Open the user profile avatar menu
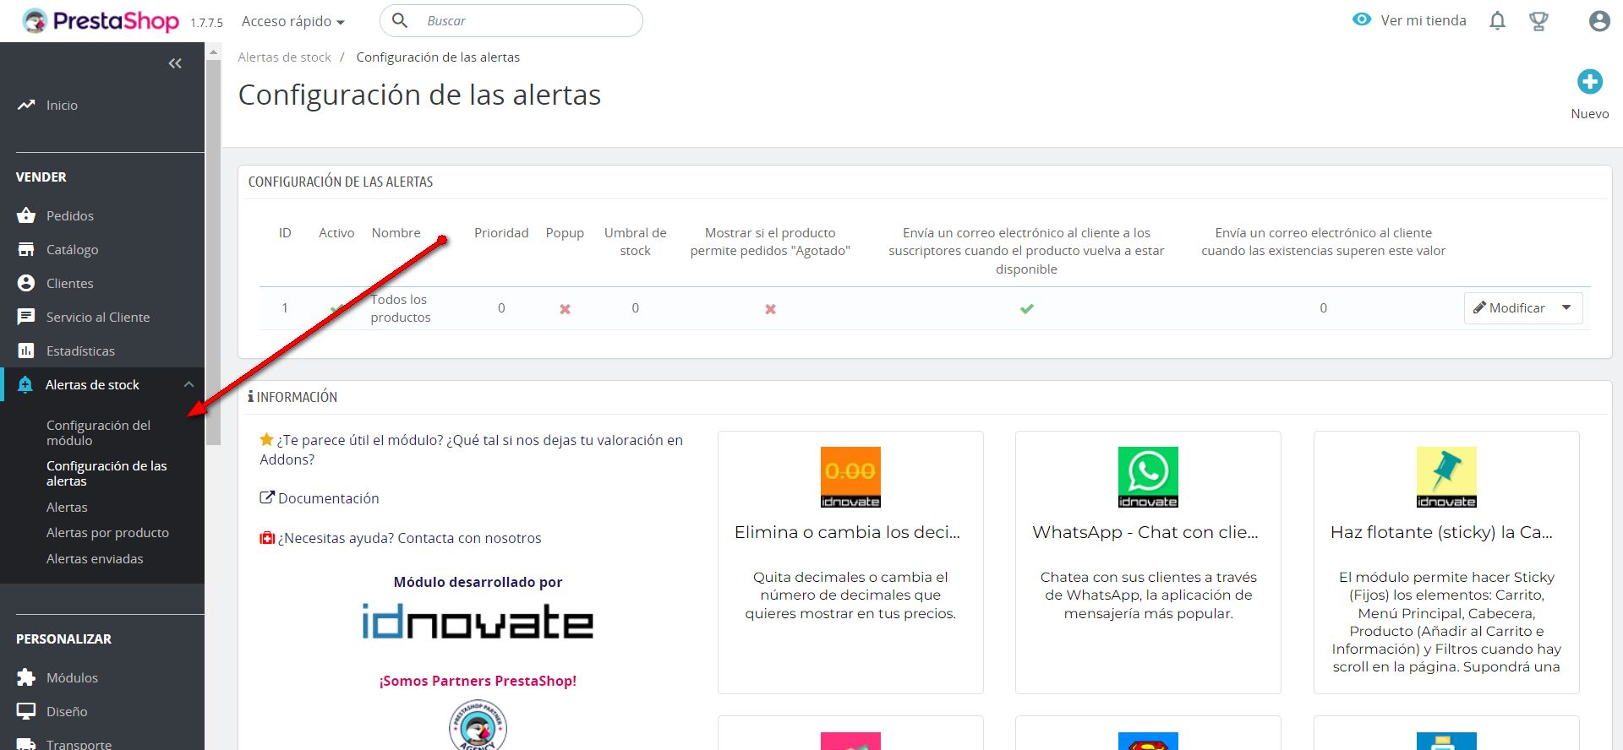This screenshot has height=750, width=1623. (x=1598, y=21)
